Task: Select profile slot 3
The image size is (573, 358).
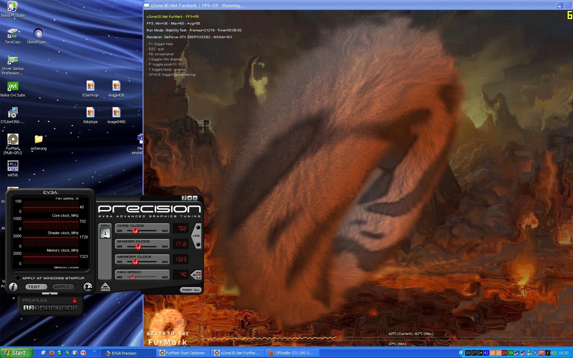Action: (37, 308)
